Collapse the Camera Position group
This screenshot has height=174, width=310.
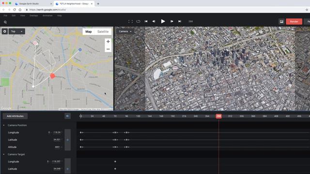point(4,125)
